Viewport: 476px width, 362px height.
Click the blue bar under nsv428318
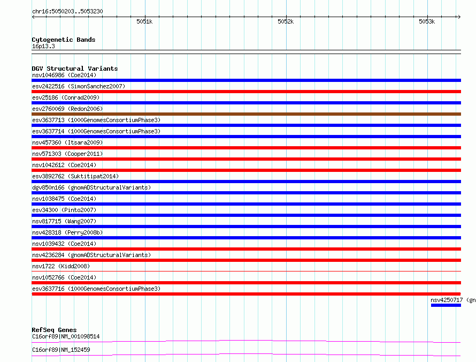tap(246, 238)
